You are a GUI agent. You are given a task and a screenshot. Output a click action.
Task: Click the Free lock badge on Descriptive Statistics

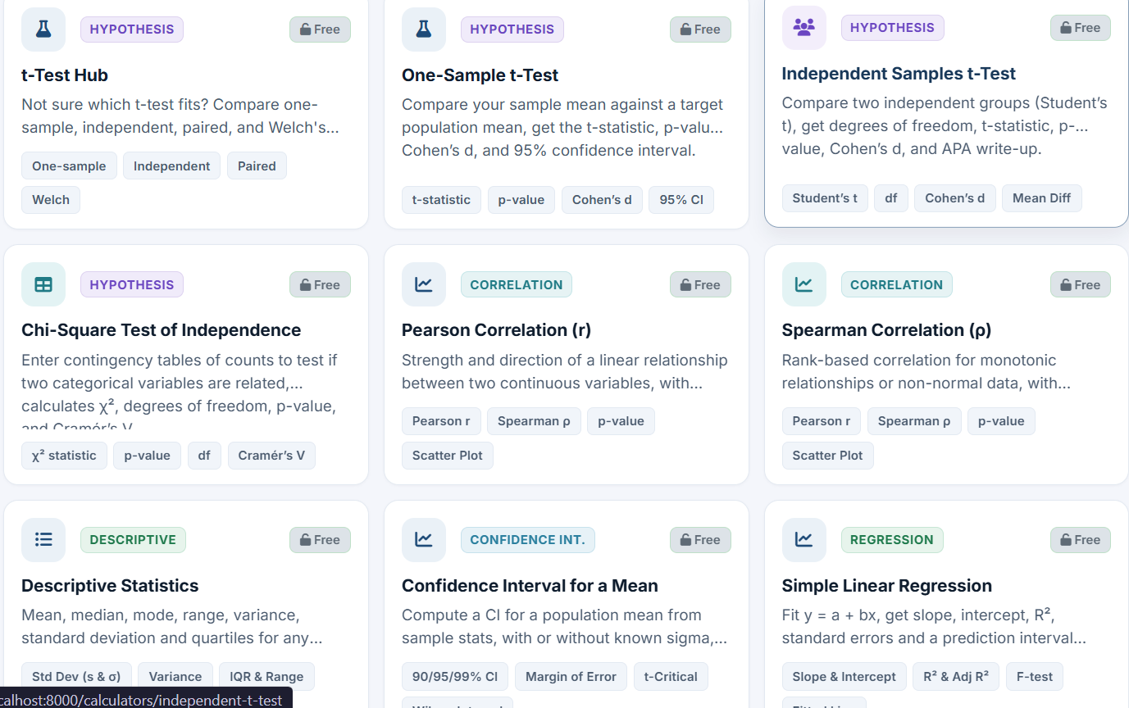point(320,539)
